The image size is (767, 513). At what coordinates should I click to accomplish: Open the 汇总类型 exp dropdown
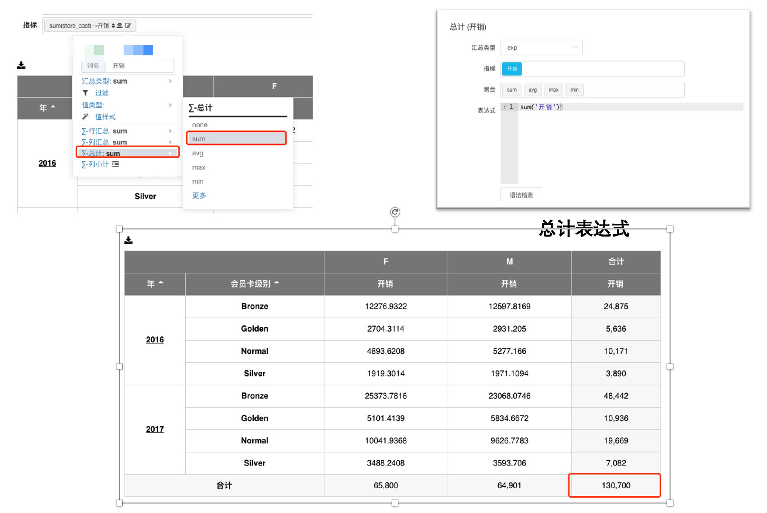(541, 47)
